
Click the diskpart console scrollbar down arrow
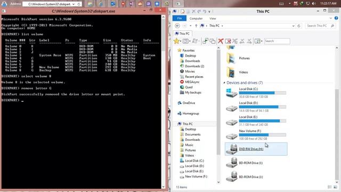(164, 187)
